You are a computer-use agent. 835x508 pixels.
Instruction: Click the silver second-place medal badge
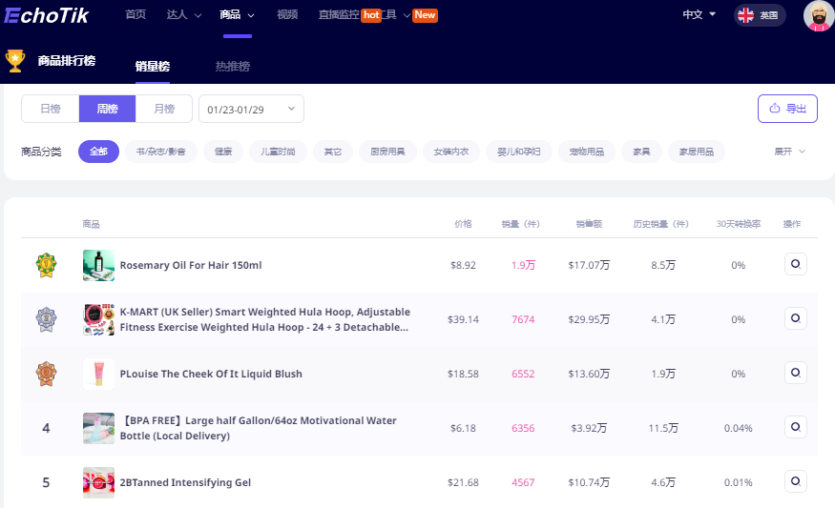tap(47, 319)
